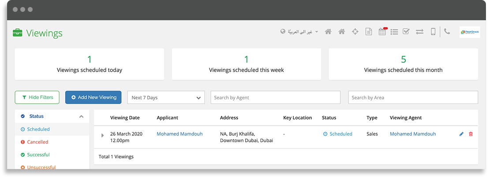Click the Address column header
Screen dimensions: 493x177
[229, 118]
